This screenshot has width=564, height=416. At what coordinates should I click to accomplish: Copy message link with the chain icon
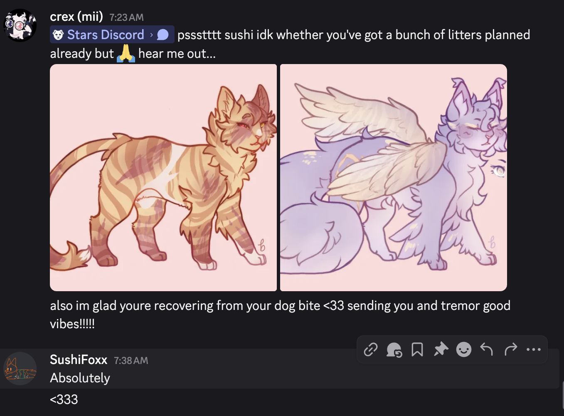coord(371,349)
